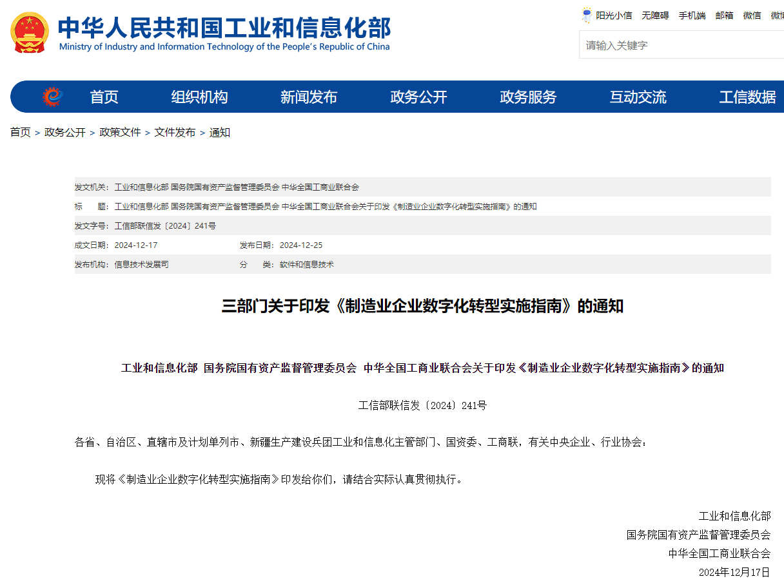
Task: Click the signature line 国务院国有资产监督管理委员会
Action: (x=699, y=535)
